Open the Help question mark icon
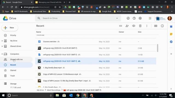The width and height of the screenshot is (175, 98). 134,18
